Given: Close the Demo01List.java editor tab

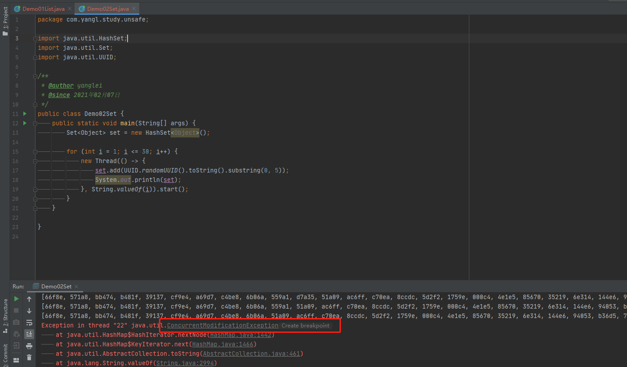Looking at the screenshot, I should tap(70, 9).
